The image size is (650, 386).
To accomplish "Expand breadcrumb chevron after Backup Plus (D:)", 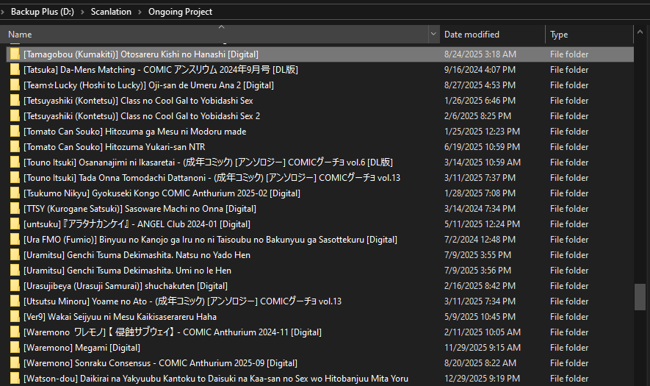I will coord(82,12).
